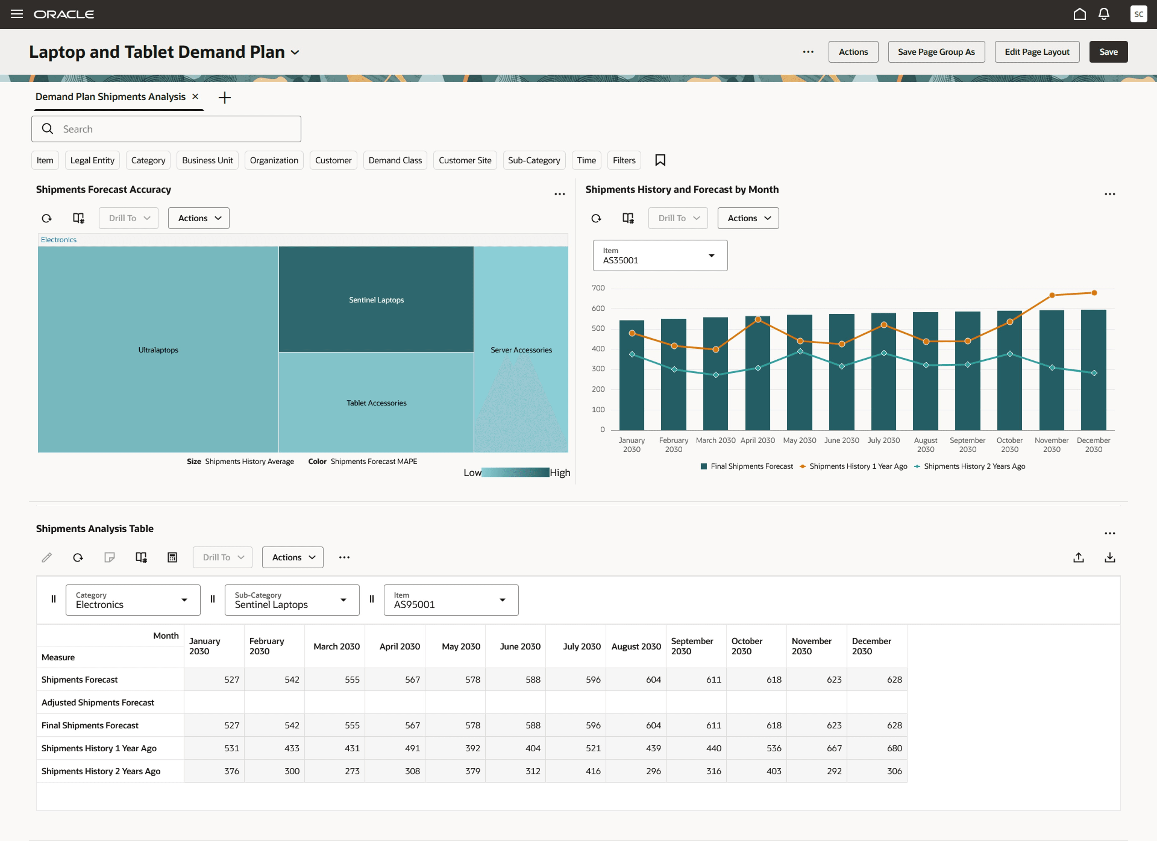1157x841 pixels.
Task: Select the Demand Plan Shipments Analysis tab
Action: click(x=110, y=97)
